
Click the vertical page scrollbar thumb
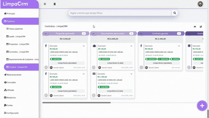(208, 114)
